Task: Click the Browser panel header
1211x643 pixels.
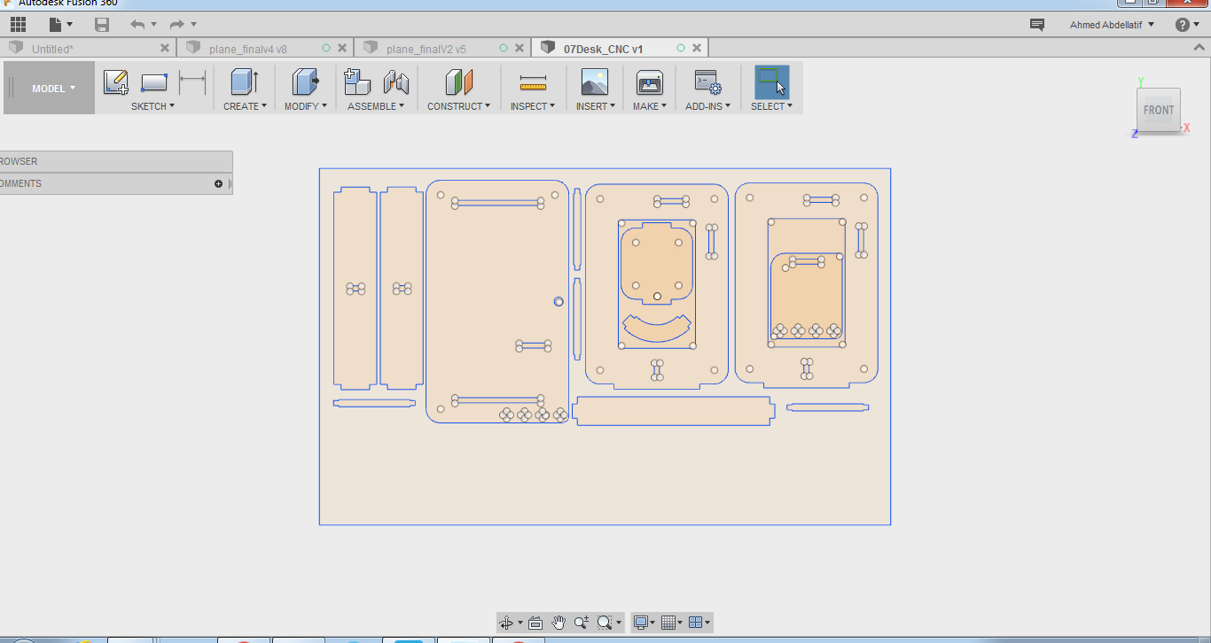Action: click(116, 161)
